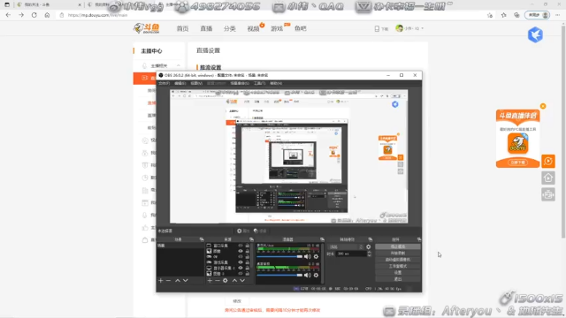Mute the 桌面音频 speaker icon
Screen dimensions: 566x318
pos(307,275)
